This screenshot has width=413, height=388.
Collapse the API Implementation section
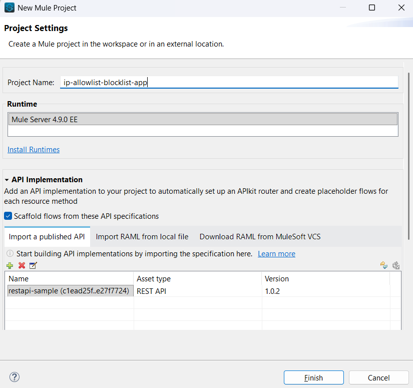coord(7,180)
